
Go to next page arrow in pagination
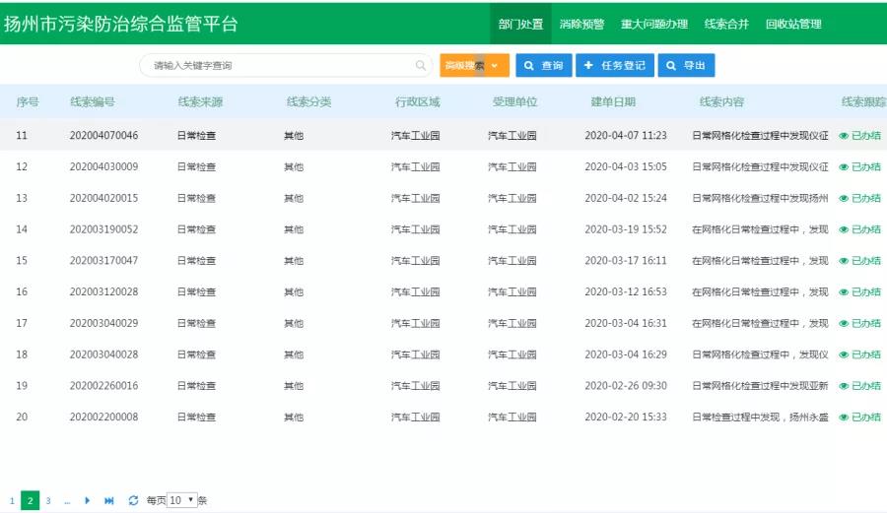click(88, 501)
